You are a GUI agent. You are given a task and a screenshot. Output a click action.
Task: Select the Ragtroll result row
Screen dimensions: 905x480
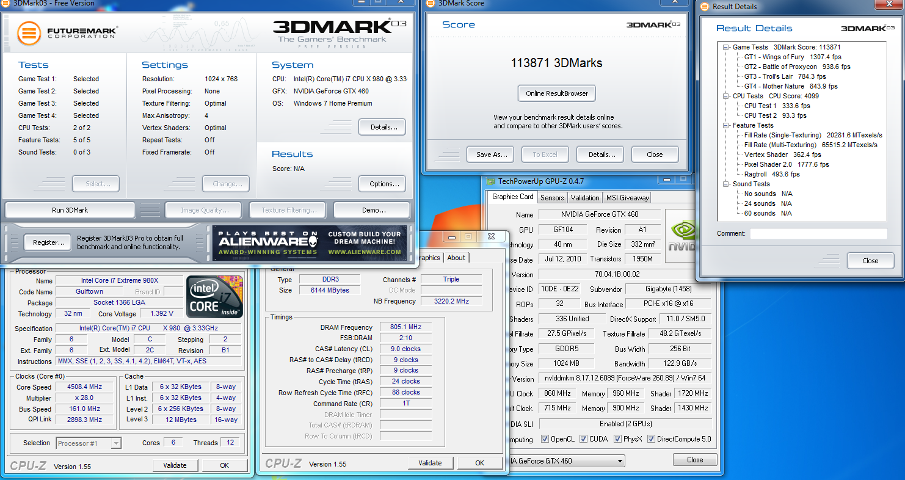coord(772,174)
